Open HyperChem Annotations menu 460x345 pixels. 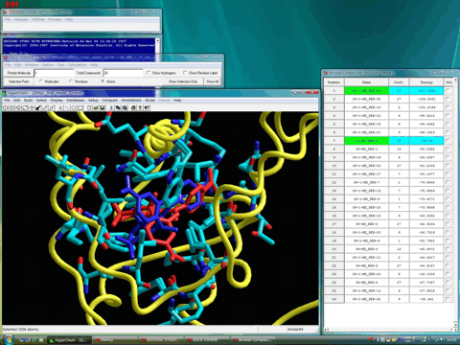131,101
